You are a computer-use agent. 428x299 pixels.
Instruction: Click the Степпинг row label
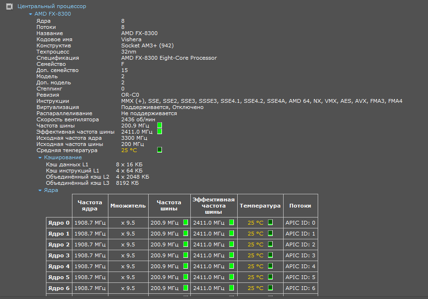[49, 89]
